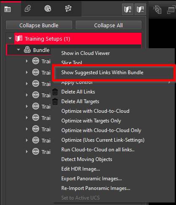This screenshot has height=205, width=176.
Task: Collapse the Bundle tree node
Action: click(x=18, y=49)
